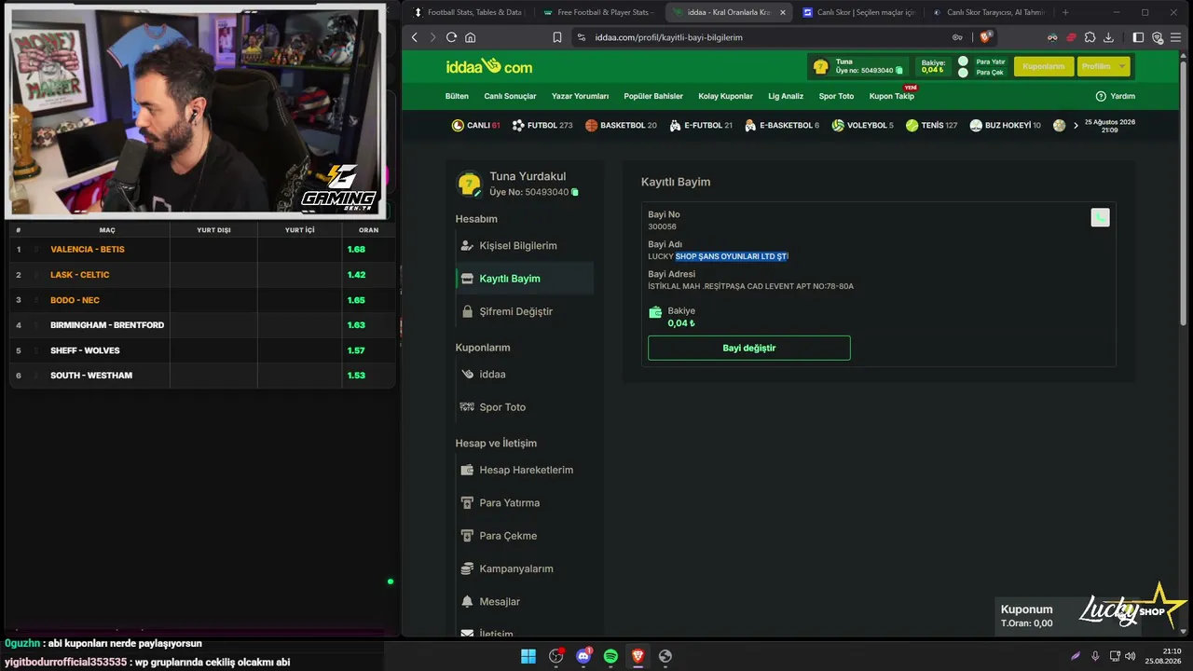This screenshot has height=671, width=1193.
Task: Click the Tuna Yurdakul jersey avatar
Action: (x=469, y=184)
